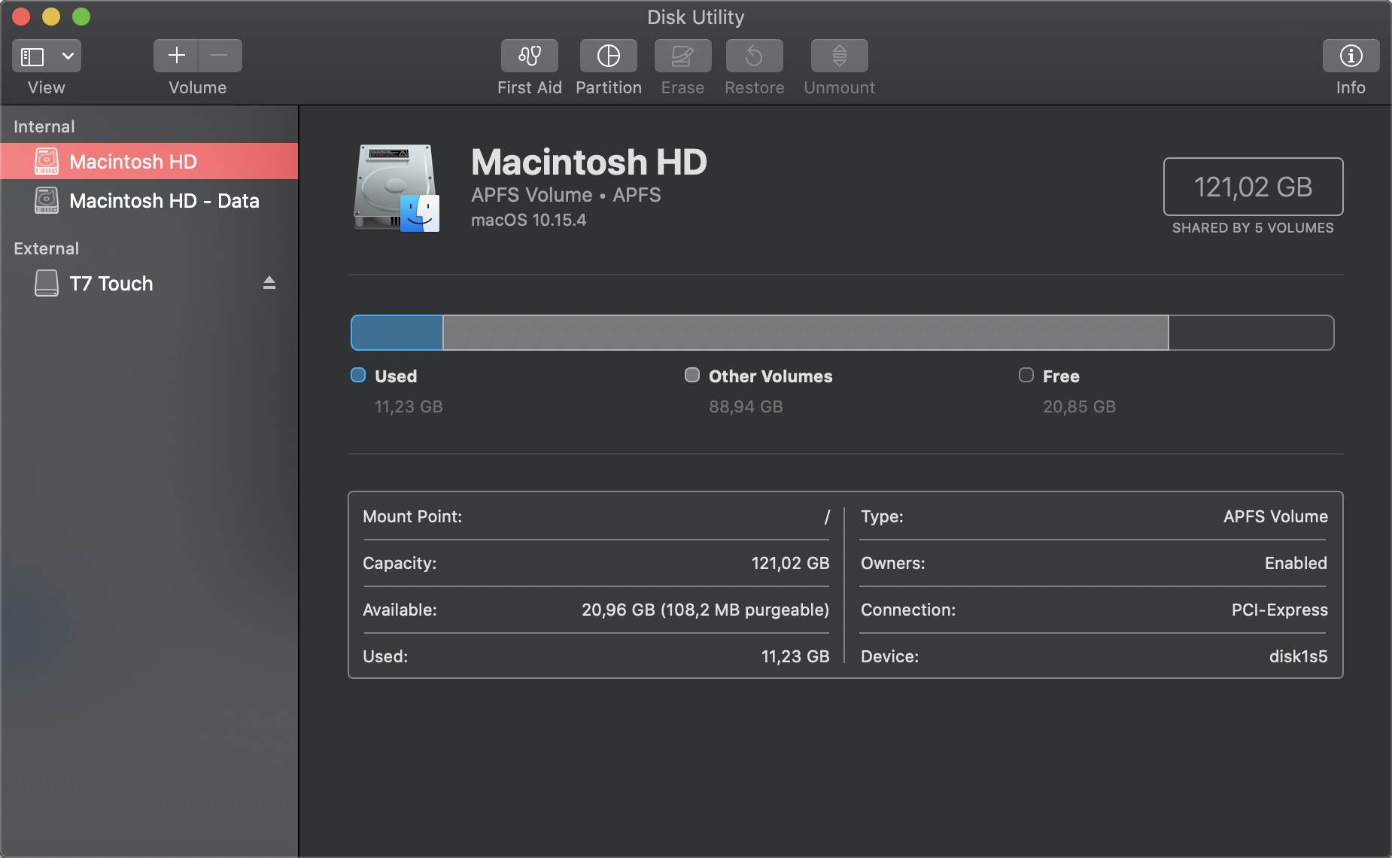The image size is (1392, 858).
Task: Click the Free legend swatch
Action: click(x=1026, y=375)
